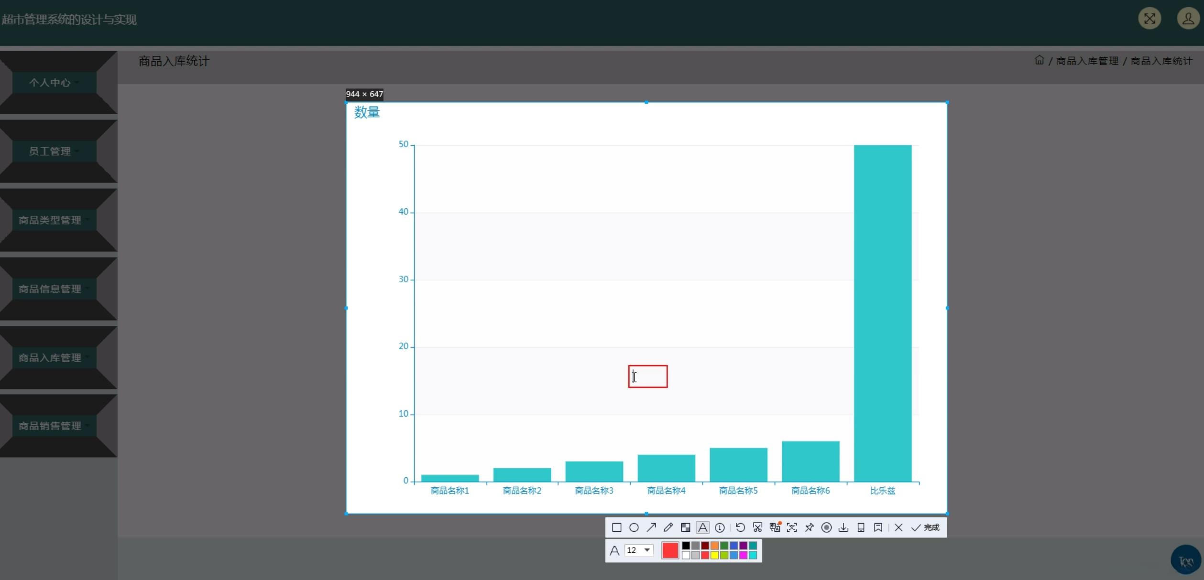Image resolution: width=1204 pixels, height=580 pixels.
Task: Toggle the text annotation tool
Action: point(702,527)
